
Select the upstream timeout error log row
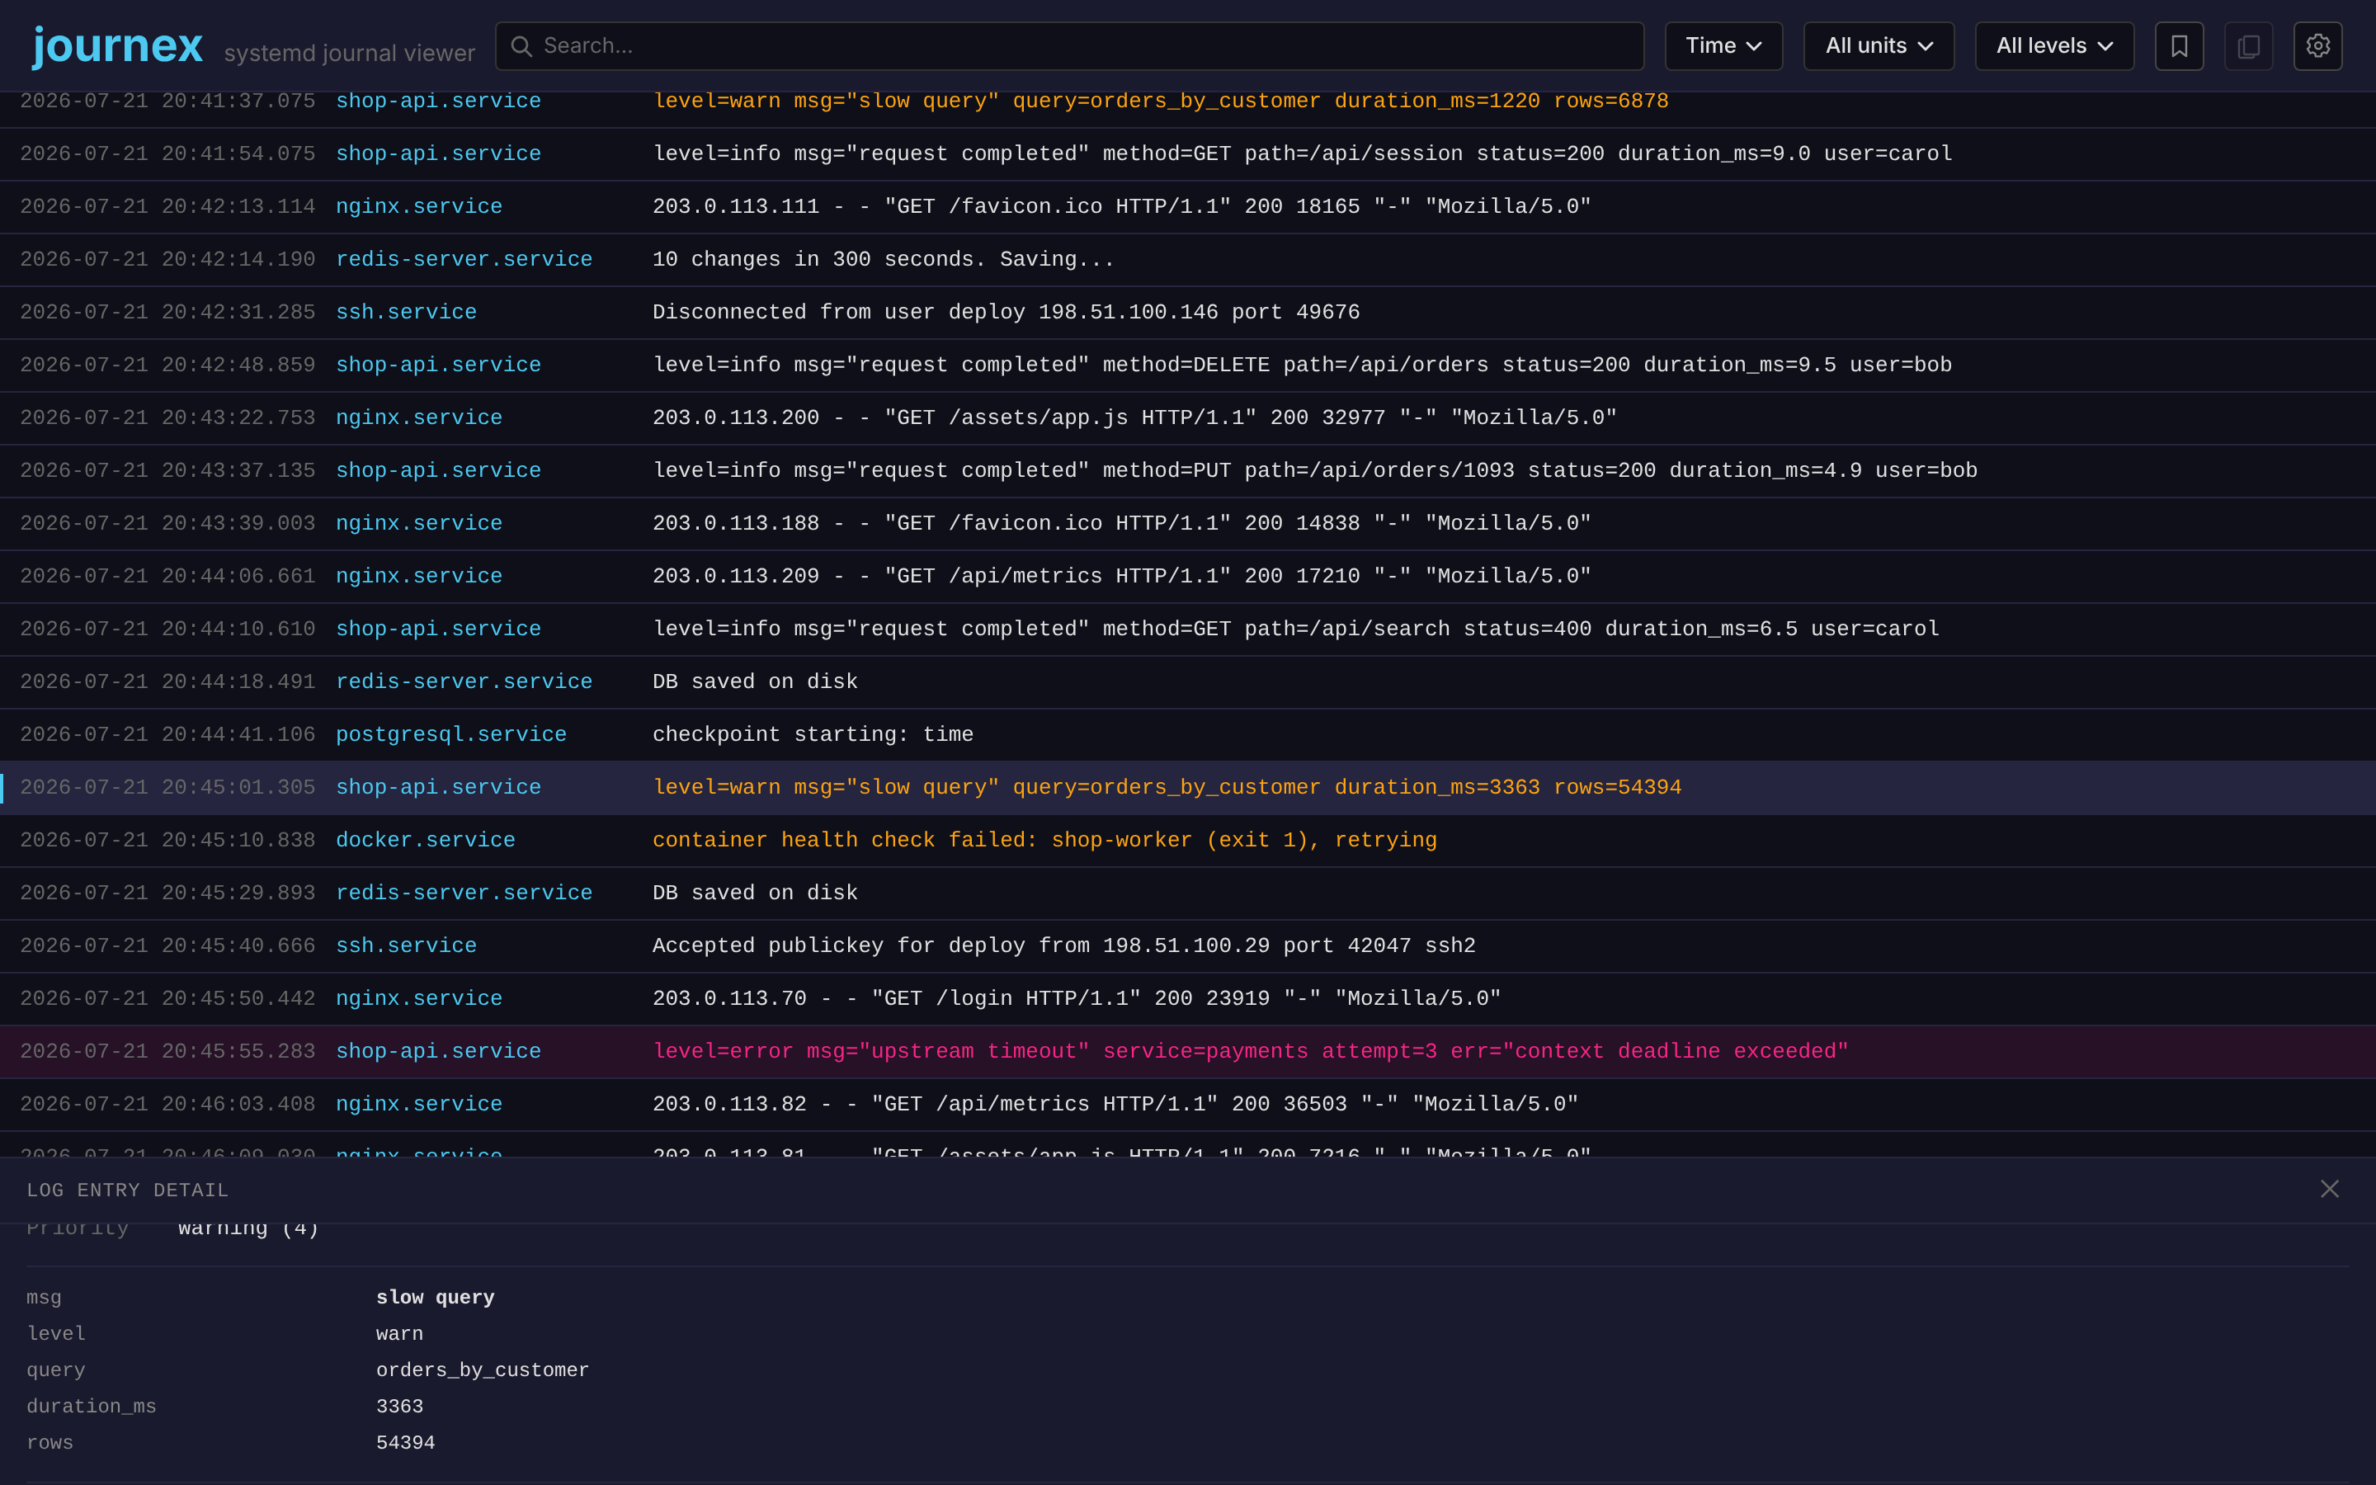point(1188,1052)
